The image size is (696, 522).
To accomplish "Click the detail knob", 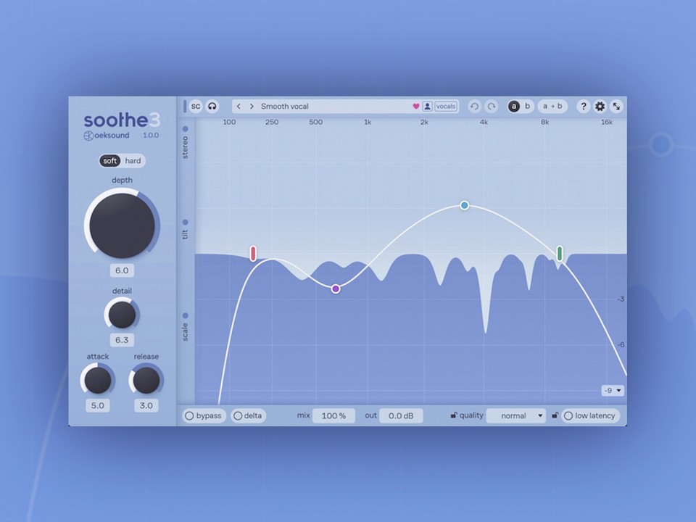I will (122, 314).
